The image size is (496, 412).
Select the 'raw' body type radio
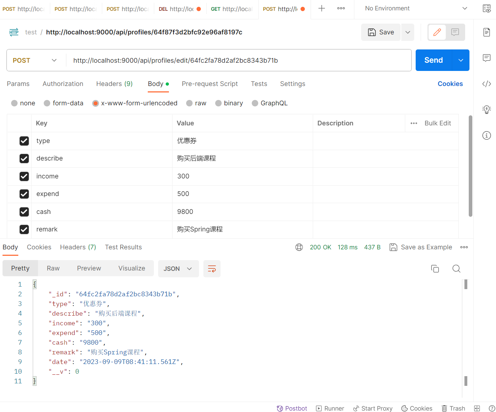click(x=190, y=103)
